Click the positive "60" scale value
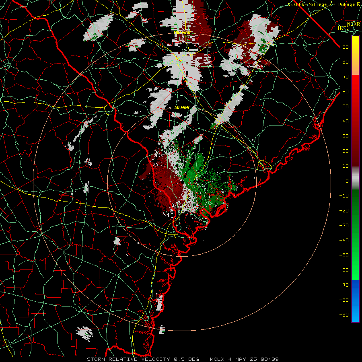362x362 pixels. [346, 92]
